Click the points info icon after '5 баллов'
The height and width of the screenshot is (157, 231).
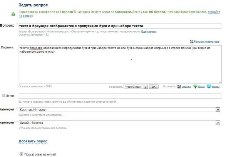(x=75, y=12)
